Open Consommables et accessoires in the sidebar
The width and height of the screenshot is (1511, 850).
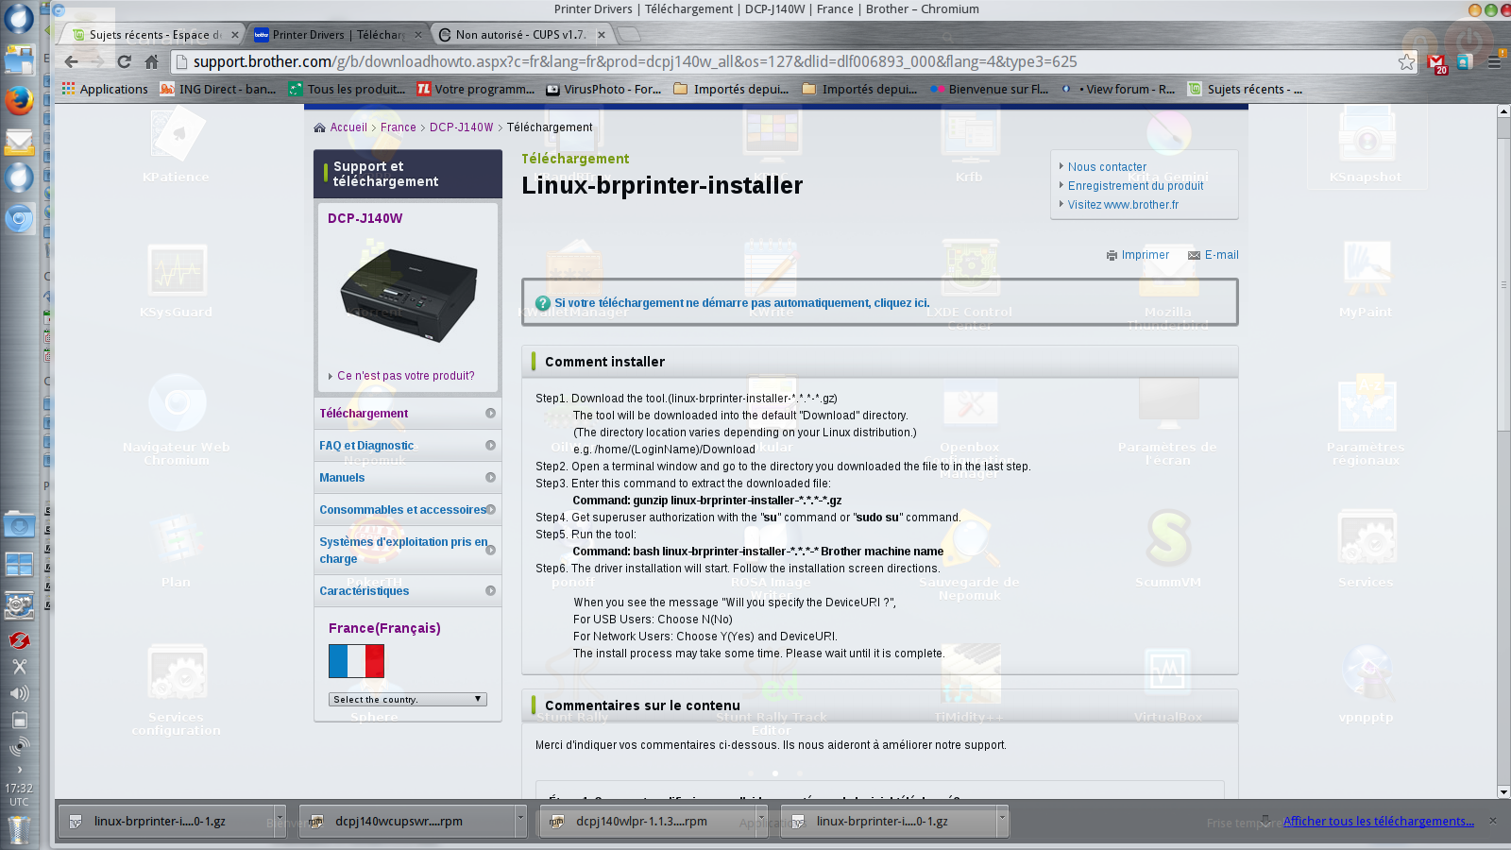[x=407, y=510]
